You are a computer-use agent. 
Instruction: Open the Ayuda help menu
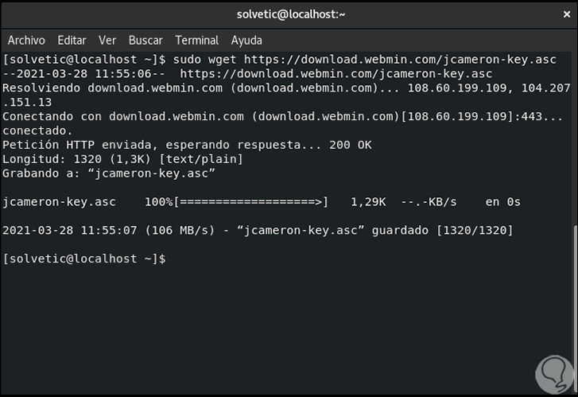[246, 40]
